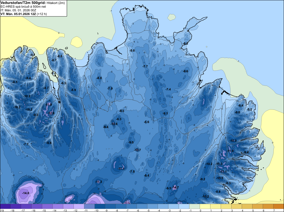The image size is (284, 212).
Task: Click the -7.4 temperature label on the map
Action: click(x=168, y=89)
